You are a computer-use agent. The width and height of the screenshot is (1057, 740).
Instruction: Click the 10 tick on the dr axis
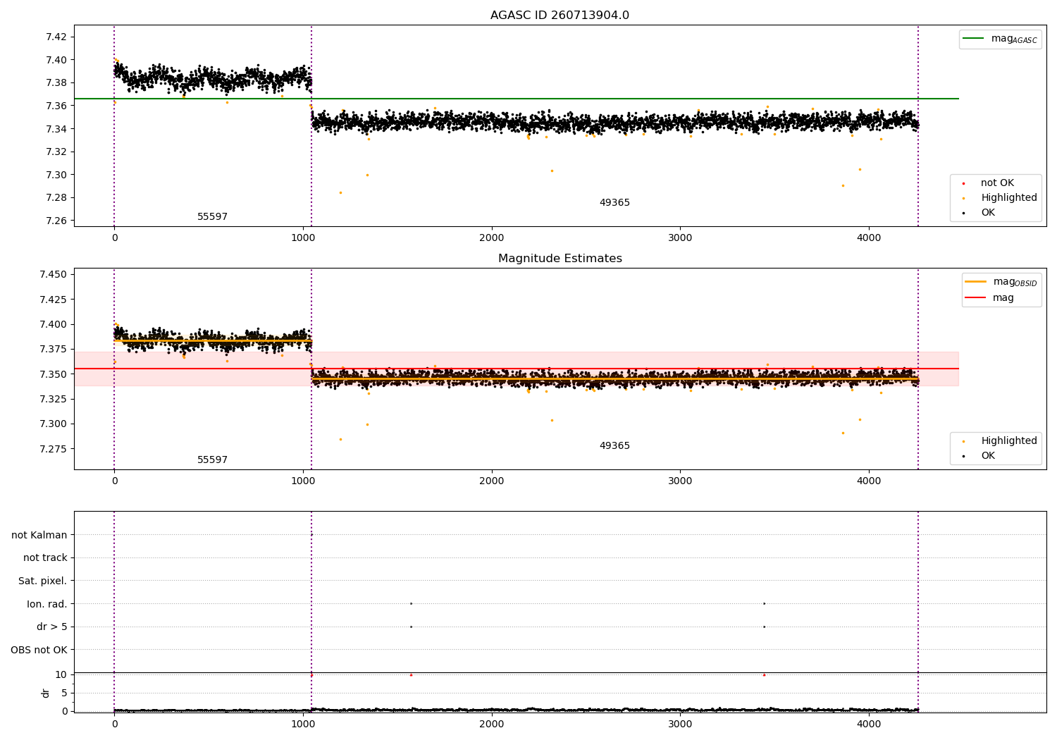(x=61, y=674)
